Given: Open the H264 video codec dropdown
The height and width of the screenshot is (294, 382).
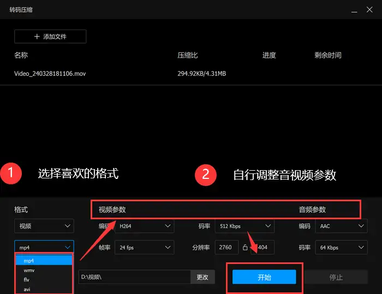Looking at the screenshot, I should click(x=144, y=226).
